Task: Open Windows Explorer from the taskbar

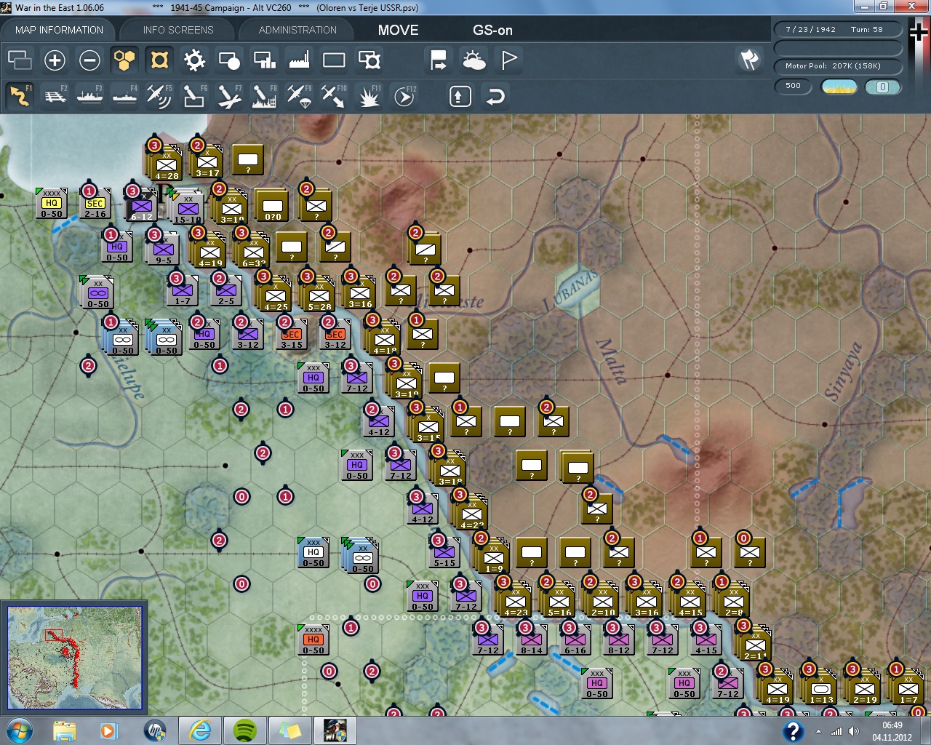Action: (x=65, y=730)
